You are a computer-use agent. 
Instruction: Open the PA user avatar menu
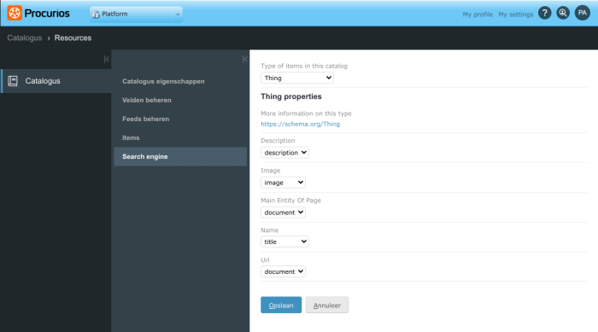(x=583, y=13)
